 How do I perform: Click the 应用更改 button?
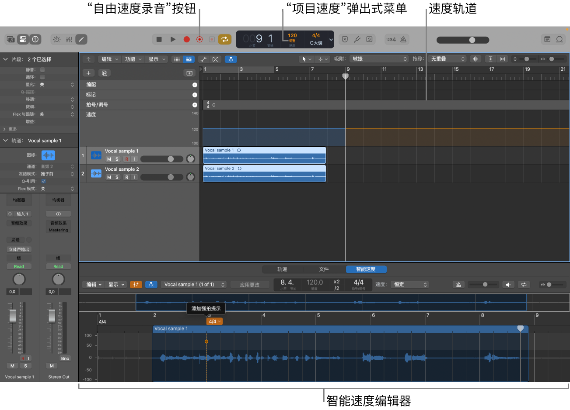click(250, 285)
